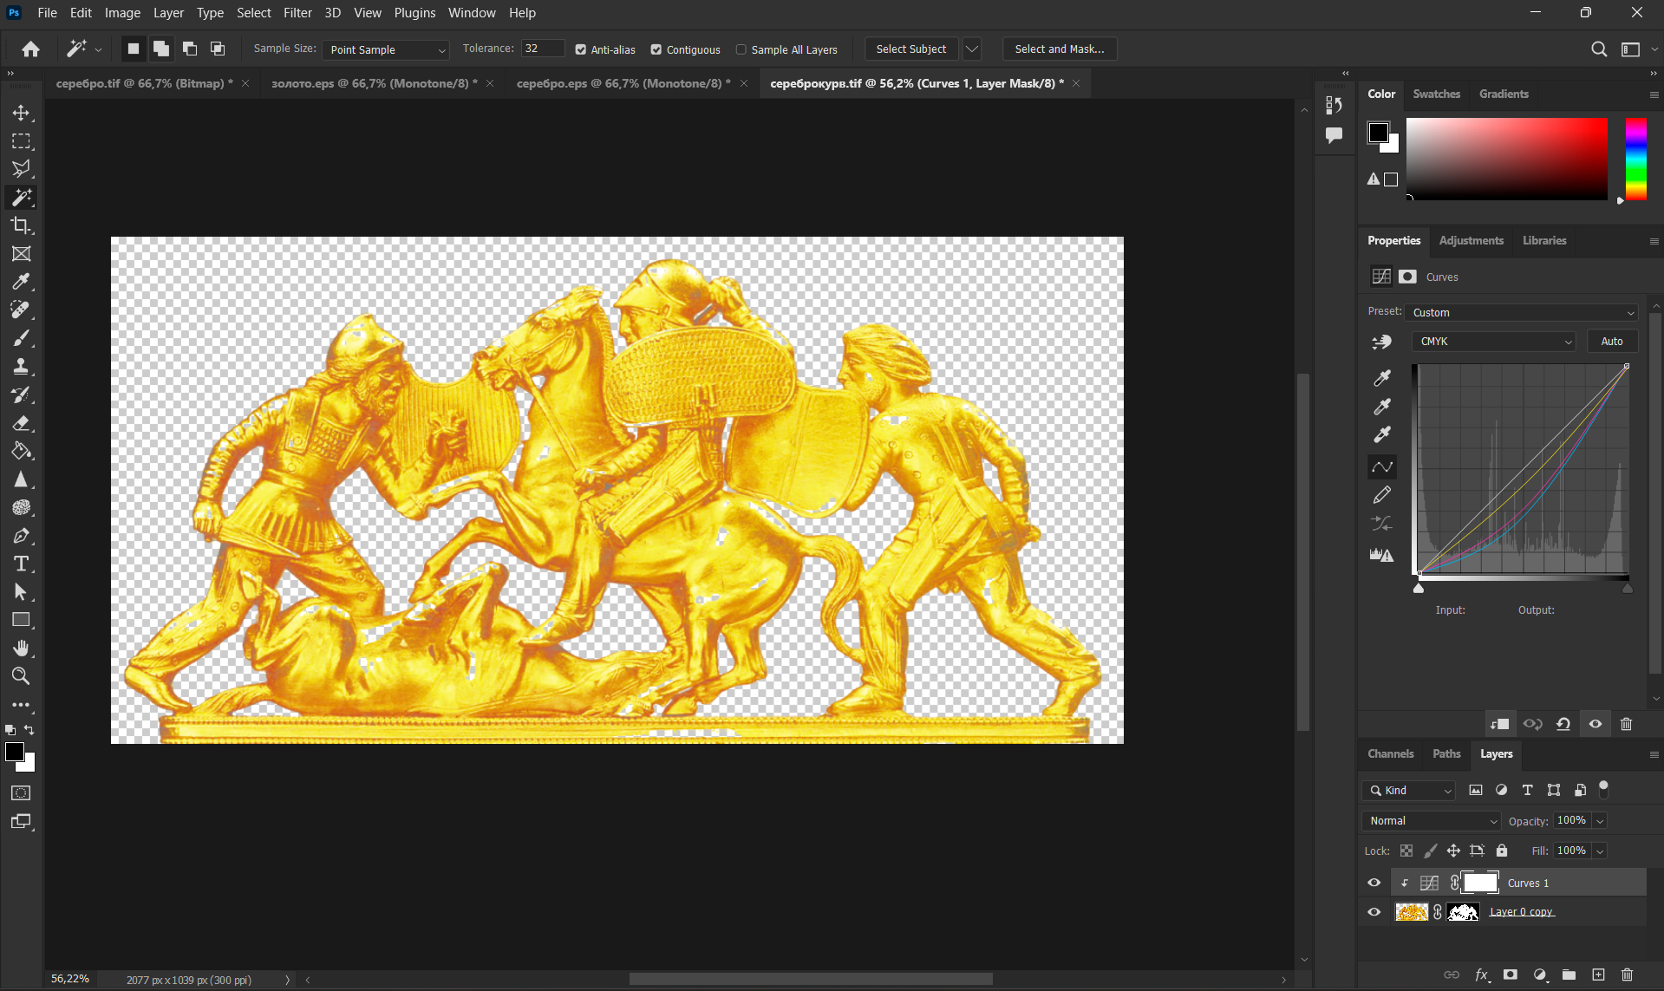Toggle the layer filter on/off switch

(x=1604, y=789)
